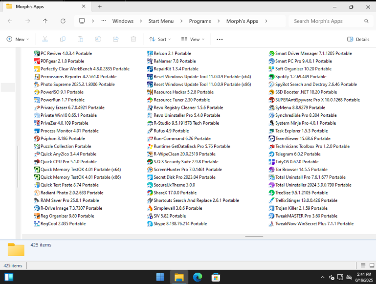This screenshot has height=284, width=376.
Task: Open Microsoft Store from the taskbar
Action: pos(216,277)
